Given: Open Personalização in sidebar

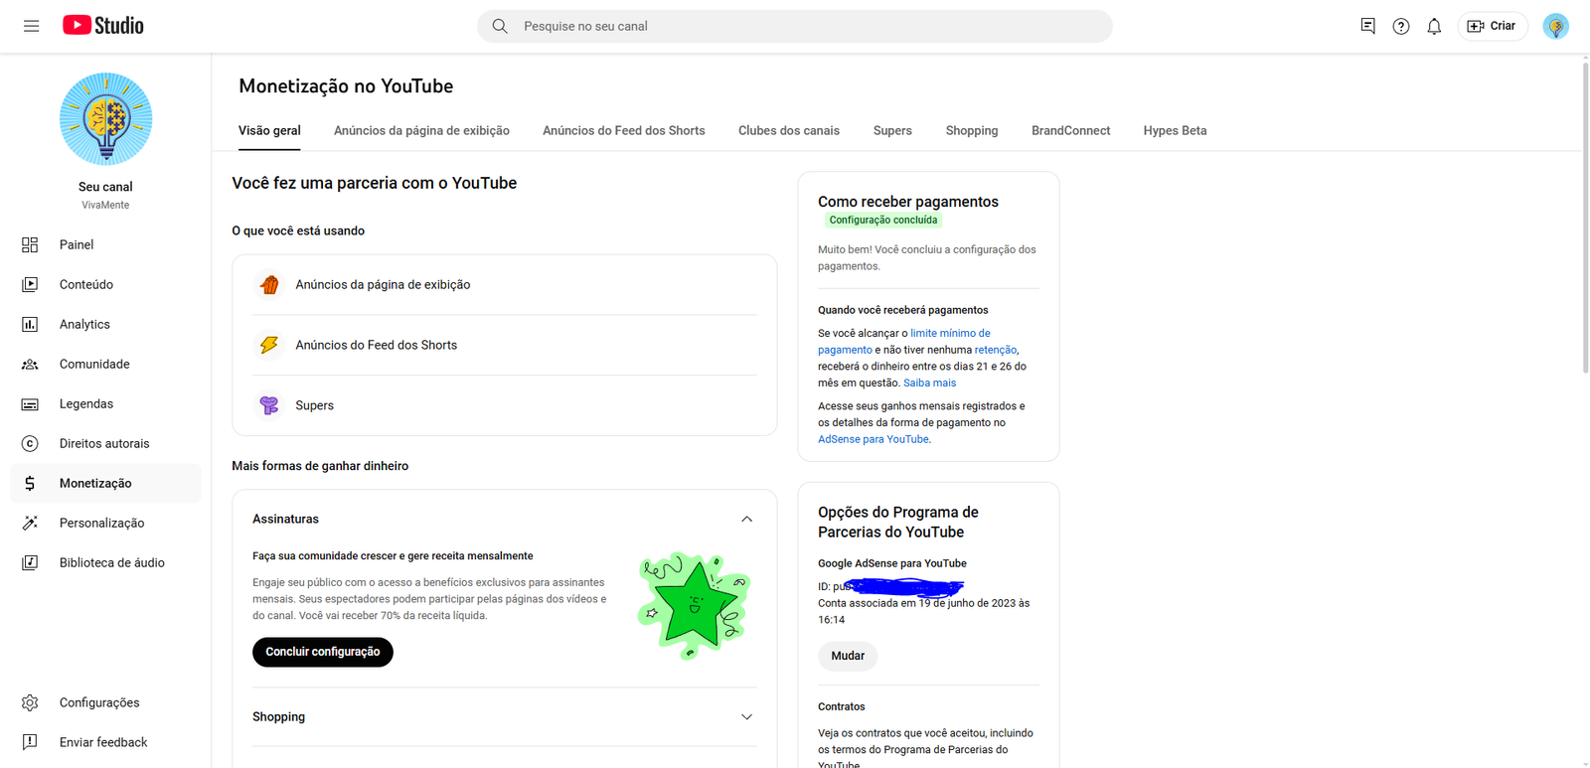Looking at the screenshot, I should pos(105,523).
